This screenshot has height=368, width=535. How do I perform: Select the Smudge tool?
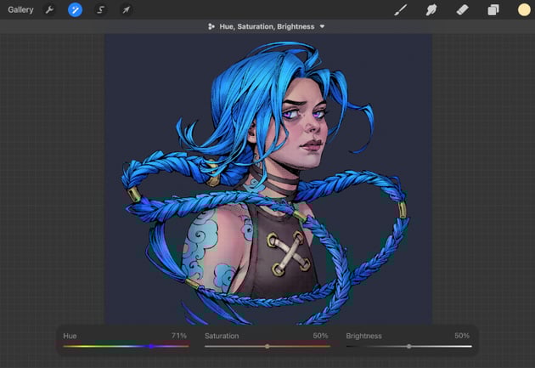pyautogui.click(x=431, y=10)
